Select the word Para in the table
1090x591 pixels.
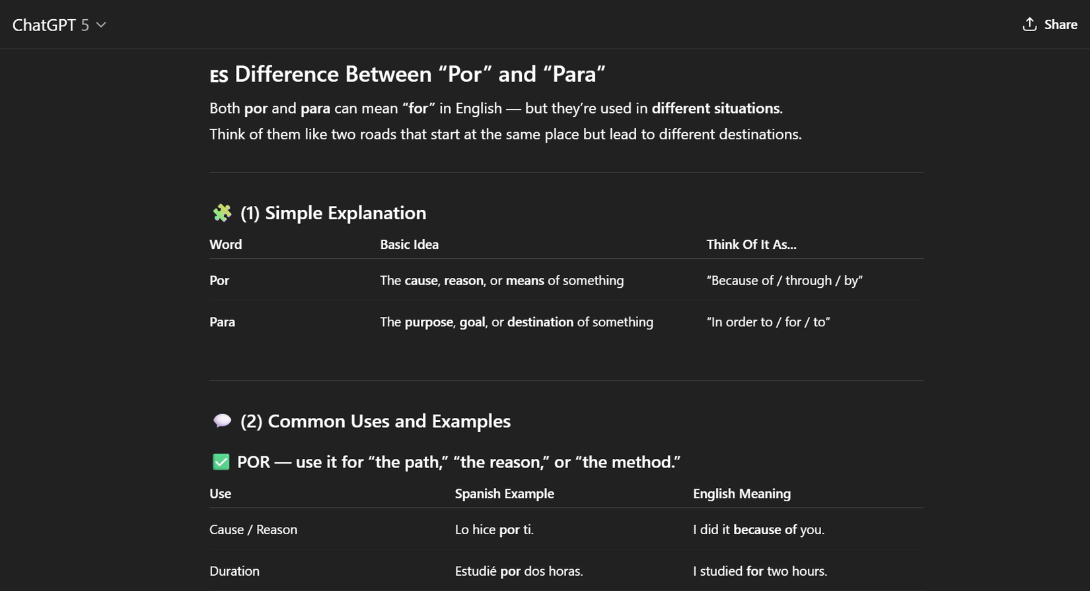(222, 322)
